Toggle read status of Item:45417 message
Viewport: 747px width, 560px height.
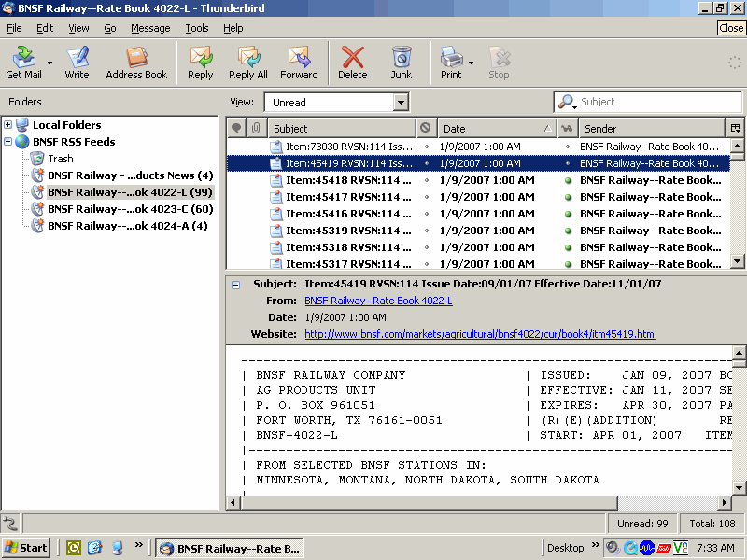pyautogui.click(x=568, y=197)
